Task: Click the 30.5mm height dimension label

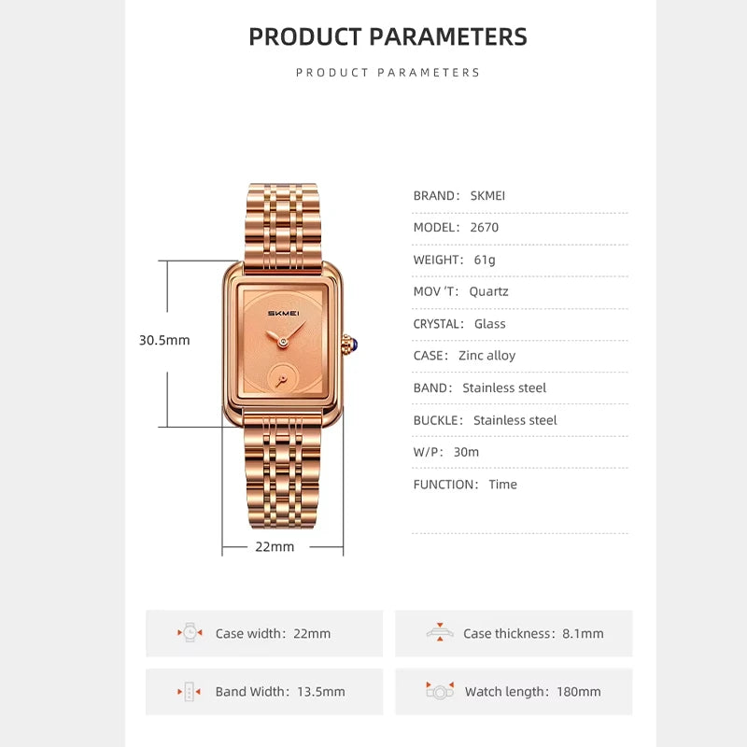Action: point(164,340)
